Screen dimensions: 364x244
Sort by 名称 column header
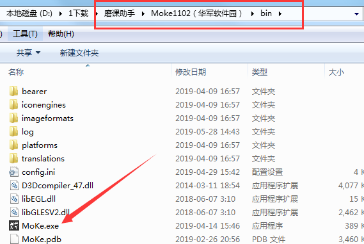(x=16, y=72)
